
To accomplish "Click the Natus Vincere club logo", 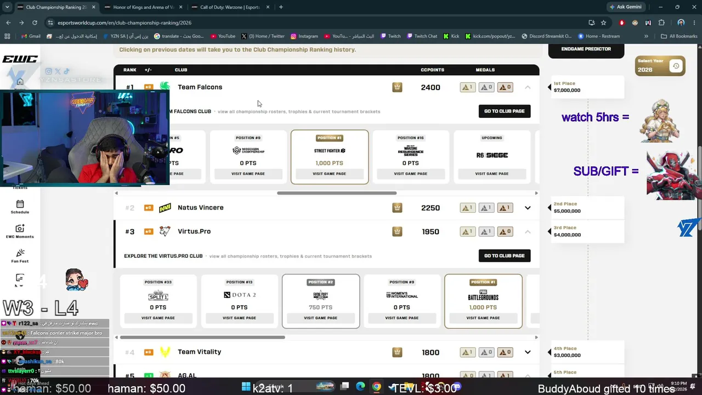I will pyautogui.click(x=165, y=208).
